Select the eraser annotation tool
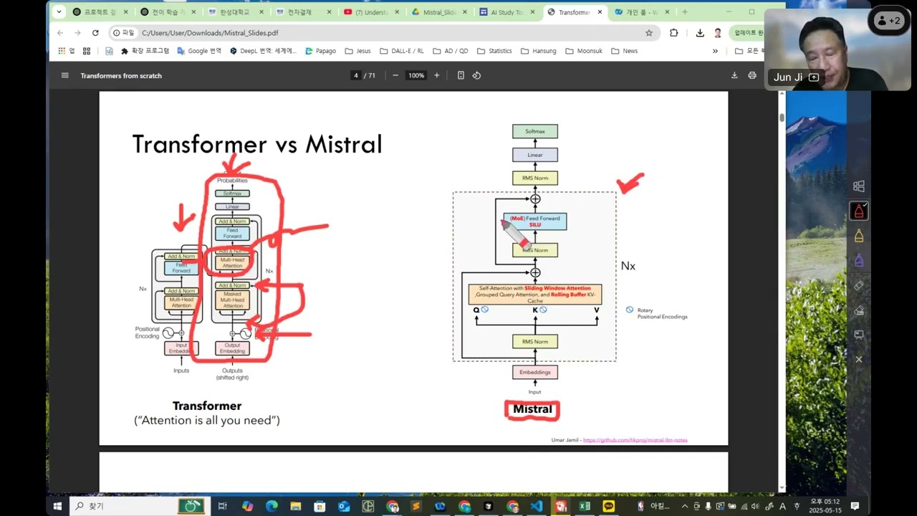Image resolution: width=917 pixels, height=516 pixels. point(858,286)
